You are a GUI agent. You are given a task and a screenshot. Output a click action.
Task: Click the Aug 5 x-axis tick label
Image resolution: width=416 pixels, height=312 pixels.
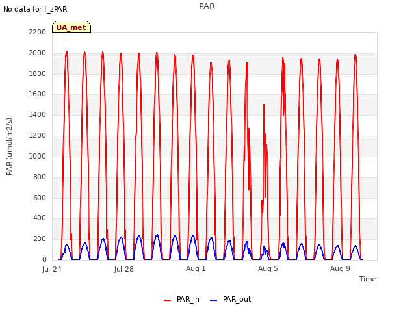tap(268, 268)
